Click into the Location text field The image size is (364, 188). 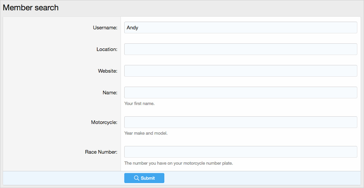click(240, 49)
